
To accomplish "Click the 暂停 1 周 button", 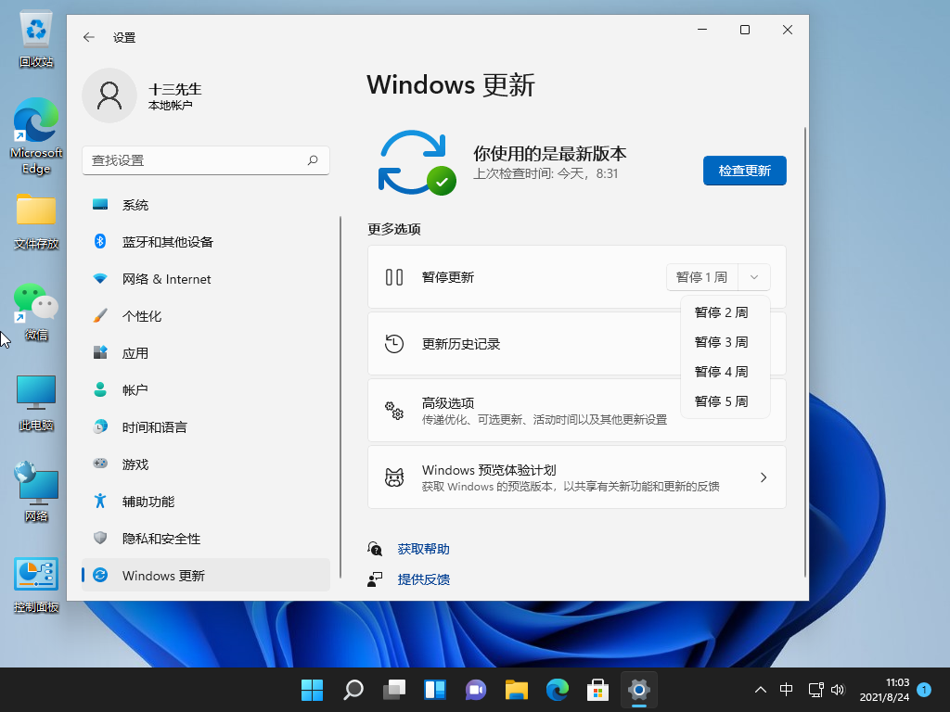I will coord(701,277).
